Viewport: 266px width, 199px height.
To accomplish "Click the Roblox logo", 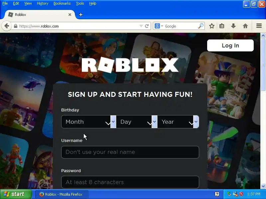I will tap(130, 65).
